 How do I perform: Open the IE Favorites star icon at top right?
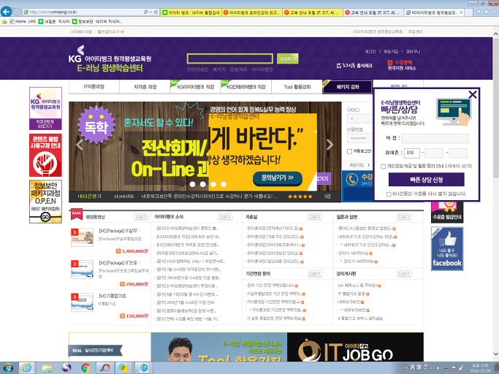click(x=486, y=12)
